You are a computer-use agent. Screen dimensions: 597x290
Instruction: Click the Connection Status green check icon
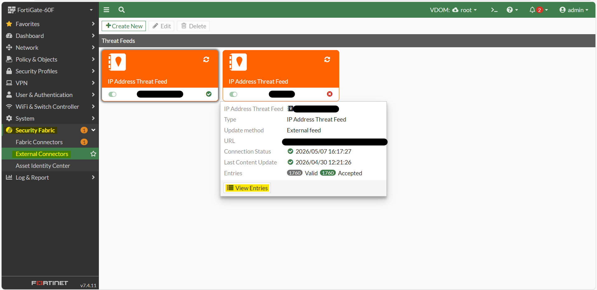click(290, 151)
